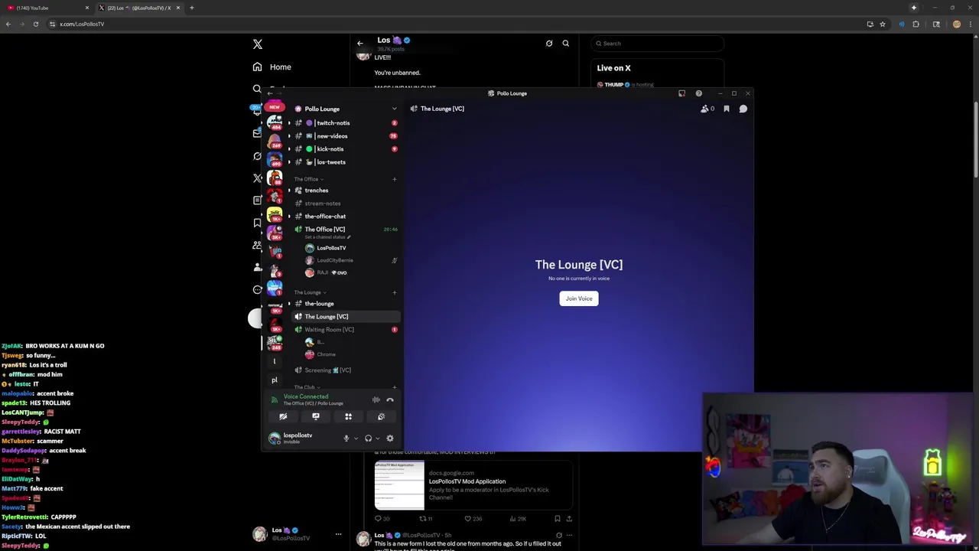The image size is (979, 551).
Task: Like the post with 236 likes
Action: (x=473, y=519)
